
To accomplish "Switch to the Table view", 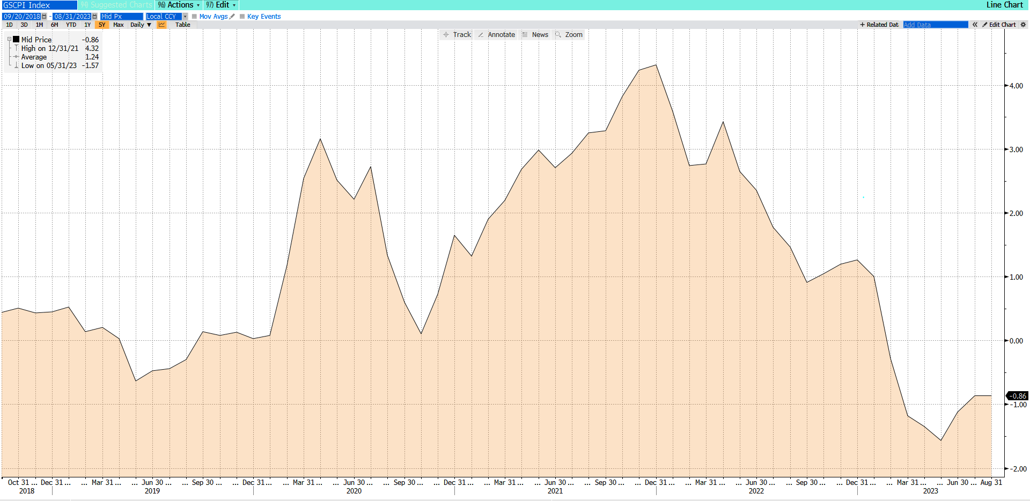I will point(182,25).
